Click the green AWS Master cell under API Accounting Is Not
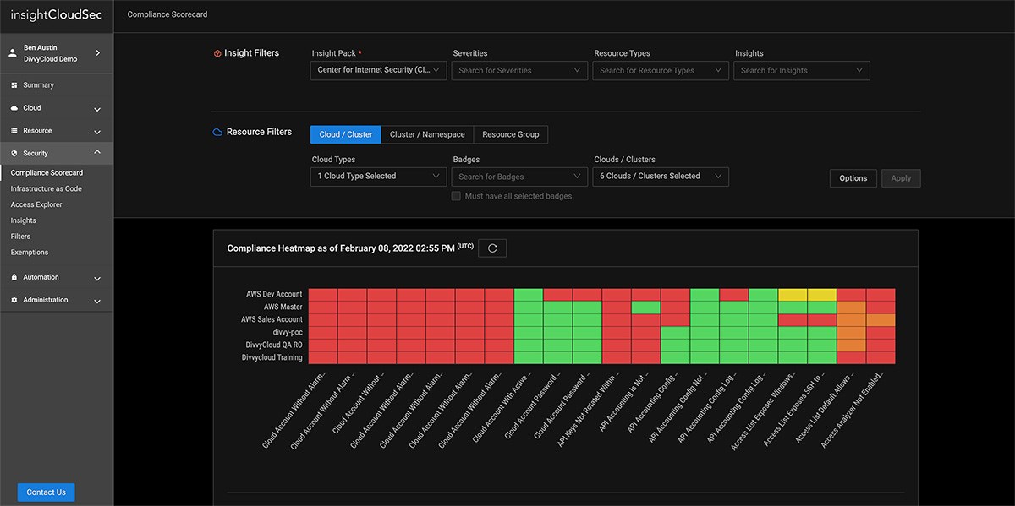The height and width of the screenshot is (506, 1015). tap(645, 307)
